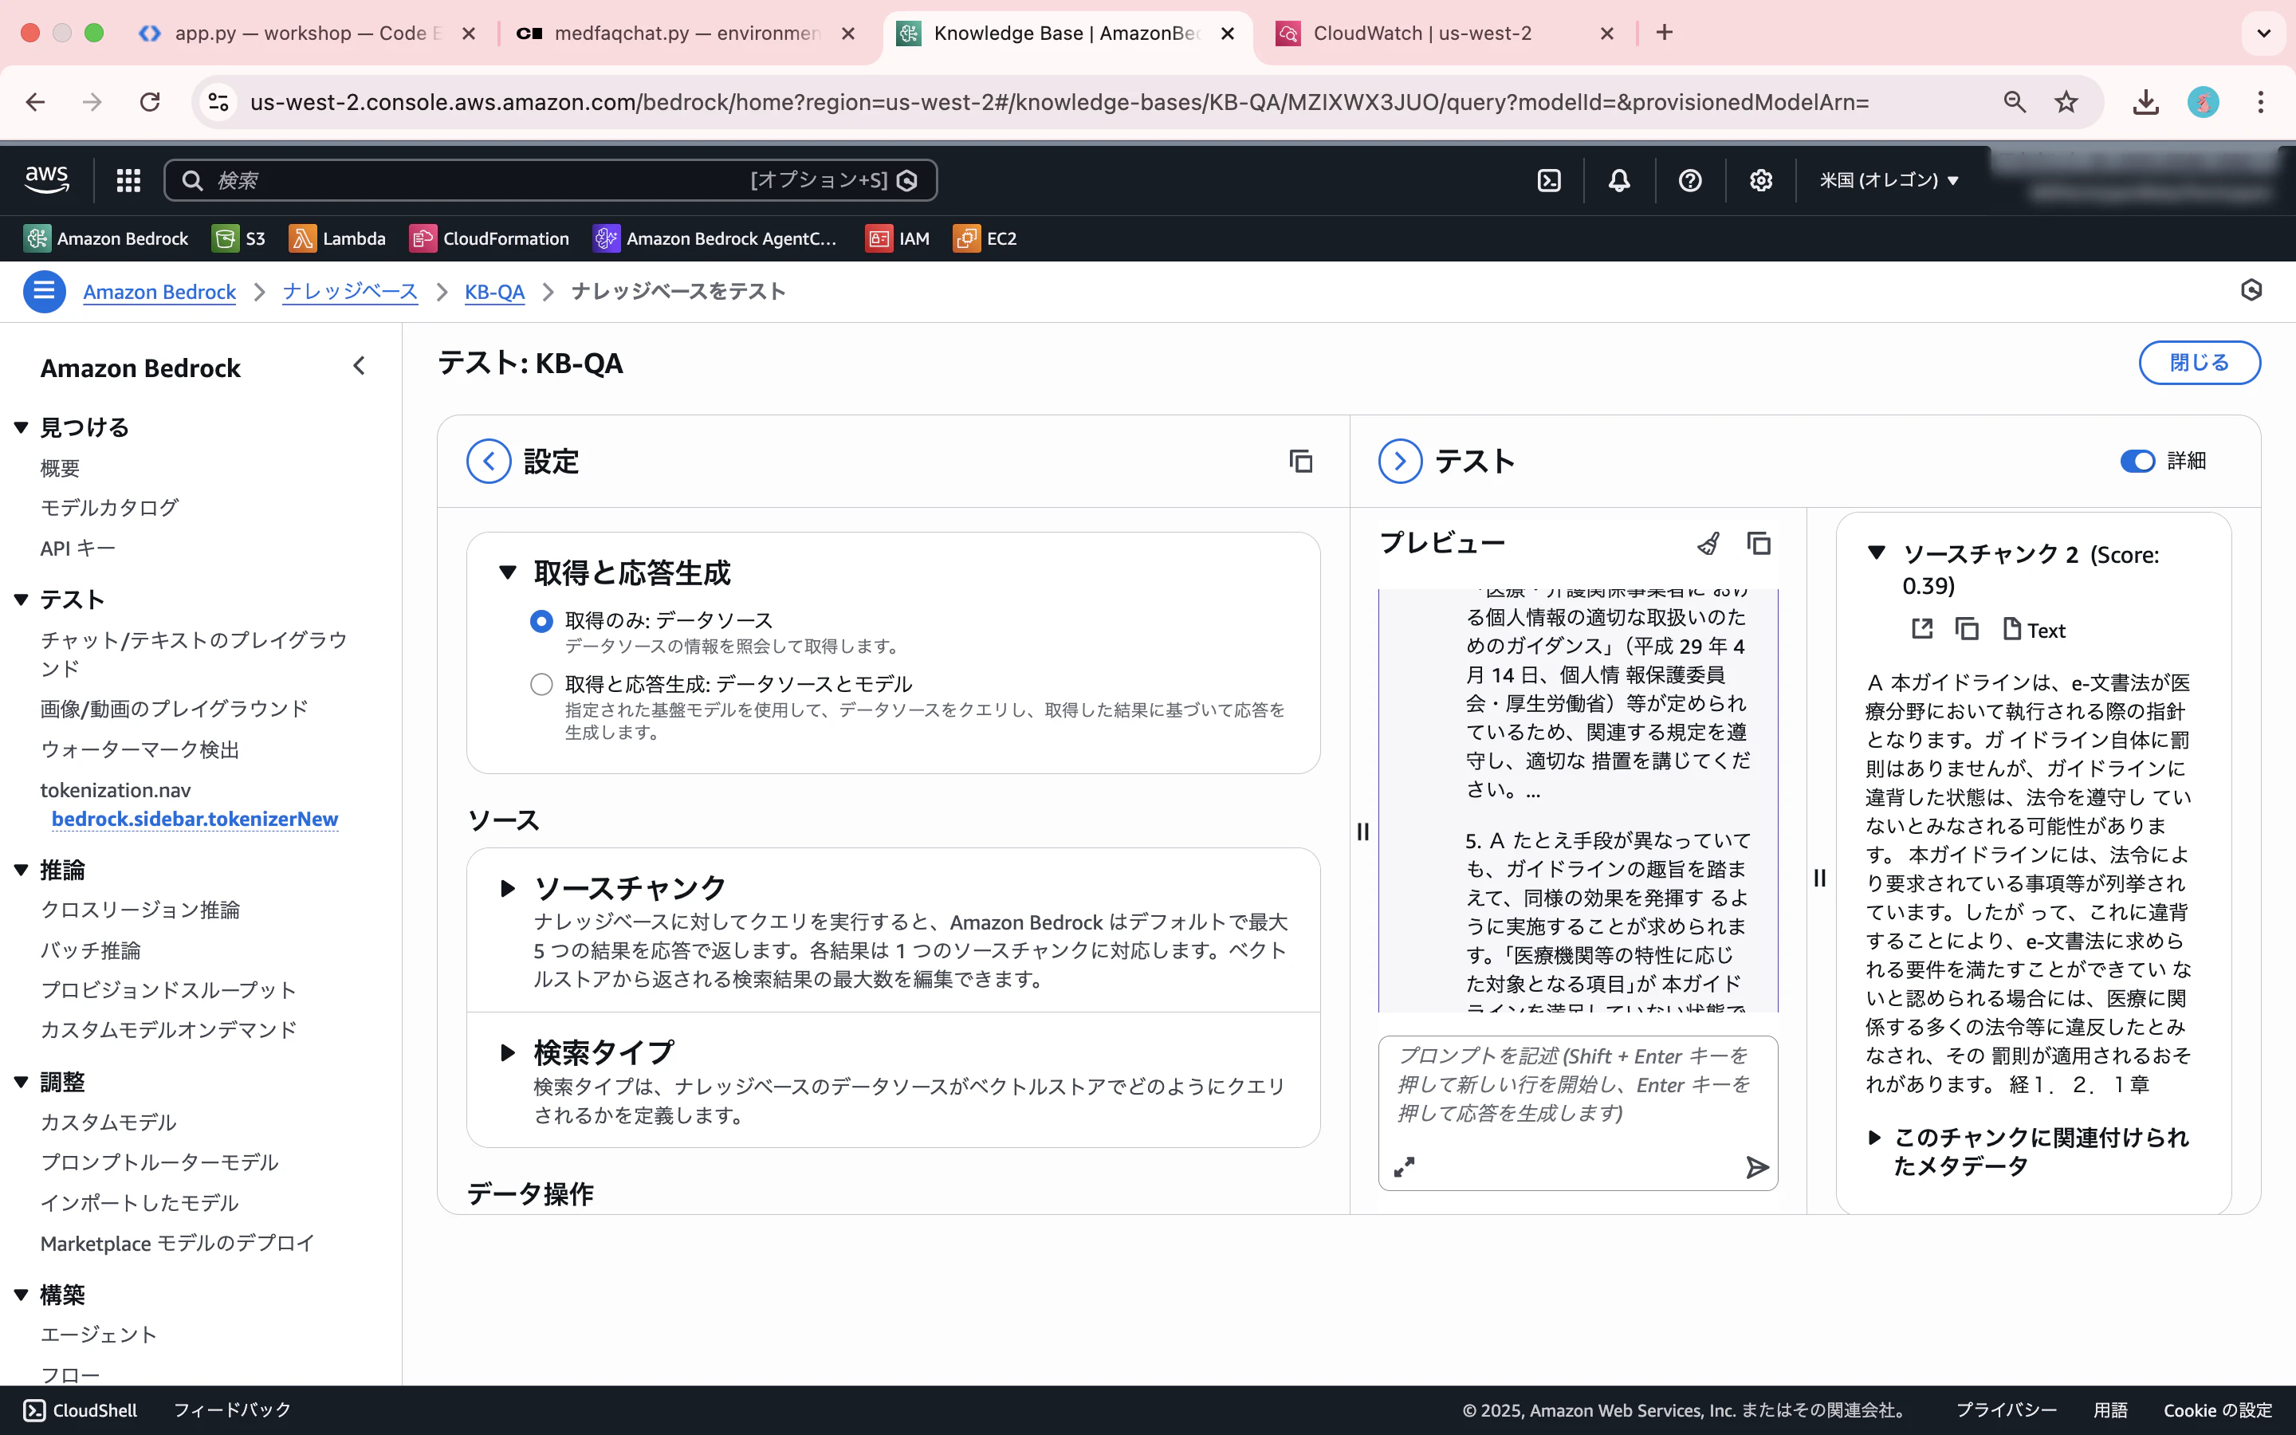Select 取得と応答生成: データソースとモデル radio option
Viewport: 2296px width, 1435px height.
coord(541,684)
